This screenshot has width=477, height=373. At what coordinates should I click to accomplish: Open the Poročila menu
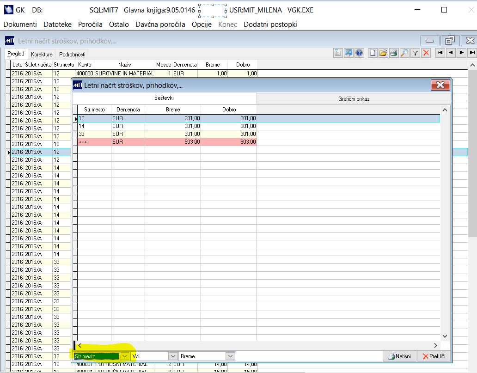pyautogui.click(x=90, y=24)
